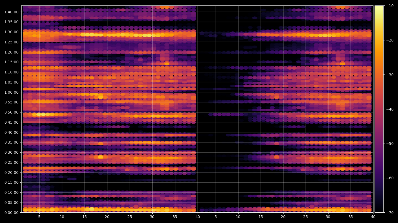Click the 1:15:00 y-axis tick label
Image resolution: width=398 pixels, height=223 pixels.
tap(11, 62)
